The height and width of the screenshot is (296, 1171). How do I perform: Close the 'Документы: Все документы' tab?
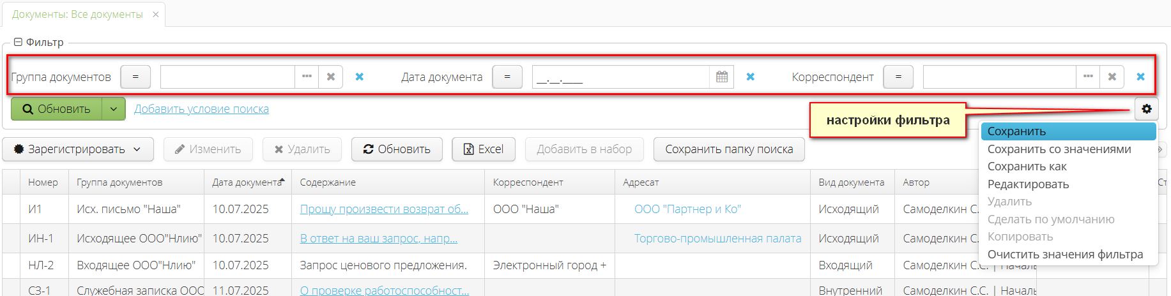tap(155, 14)
